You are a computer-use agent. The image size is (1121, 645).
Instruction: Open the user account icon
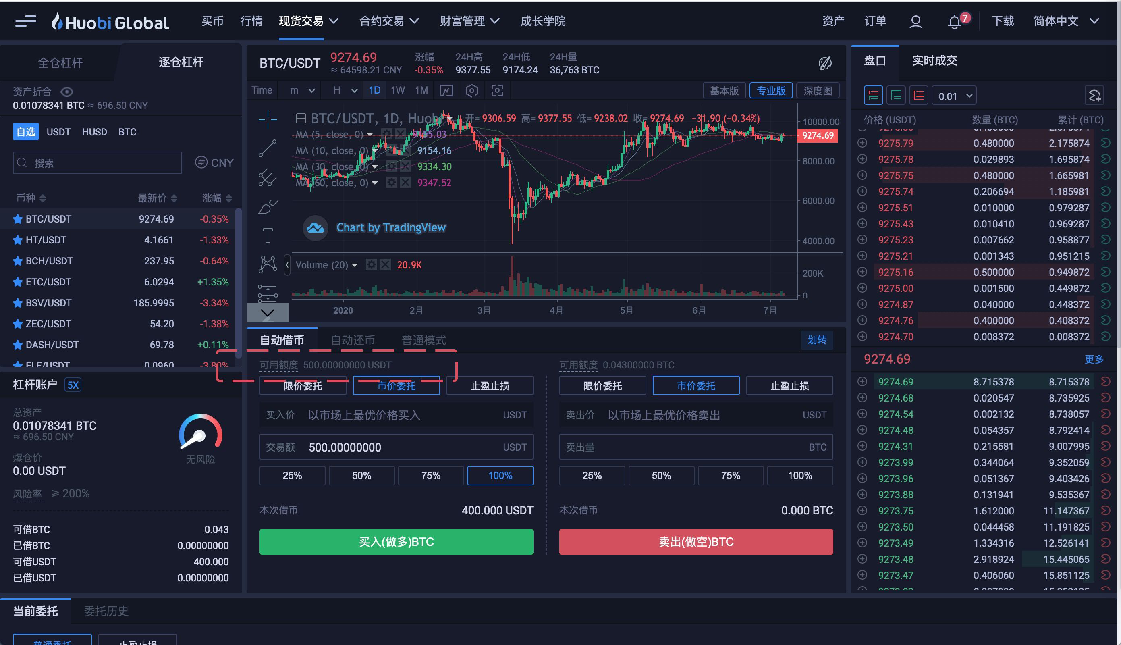click(x=915, y=22)
